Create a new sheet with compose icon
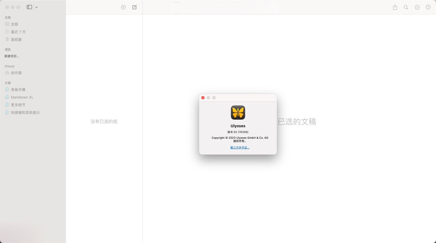The width and height of the screenshot is (436, 243). 134,7
